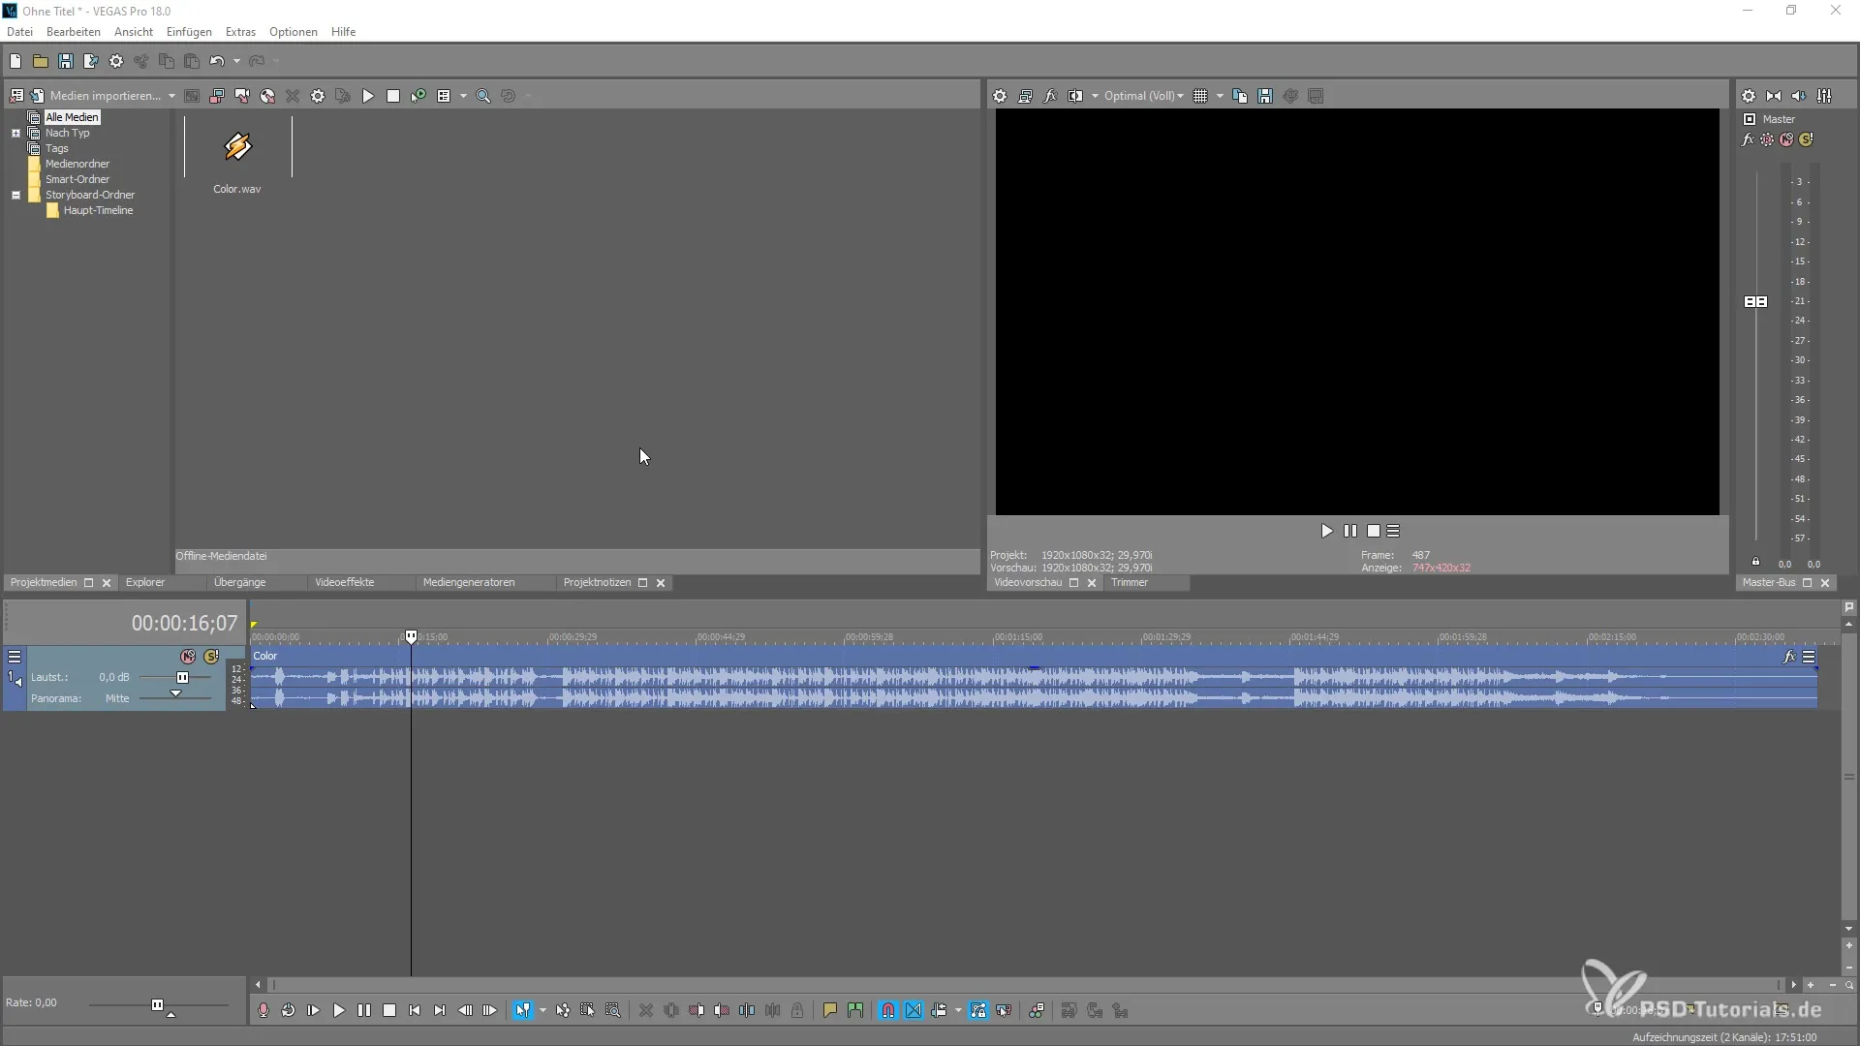Open the media views dropdown arrow

tap(463, 96)
